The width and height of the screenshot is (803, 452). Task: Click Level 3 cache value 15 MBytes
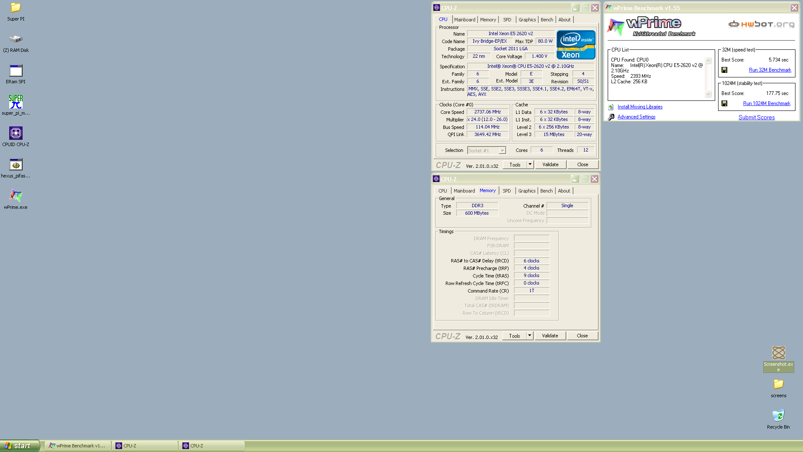(x=554, y=134)
